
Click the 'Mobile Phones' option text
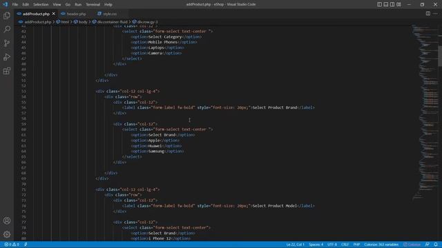click(163, 42)
